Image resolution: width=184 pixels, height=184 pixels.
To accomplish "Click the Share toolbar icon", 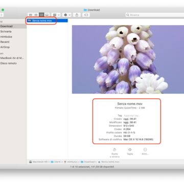I will 77,15.
